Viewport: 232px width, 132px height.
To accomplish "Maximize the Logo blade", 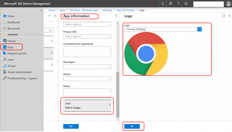I will click(x=224, y=16).
